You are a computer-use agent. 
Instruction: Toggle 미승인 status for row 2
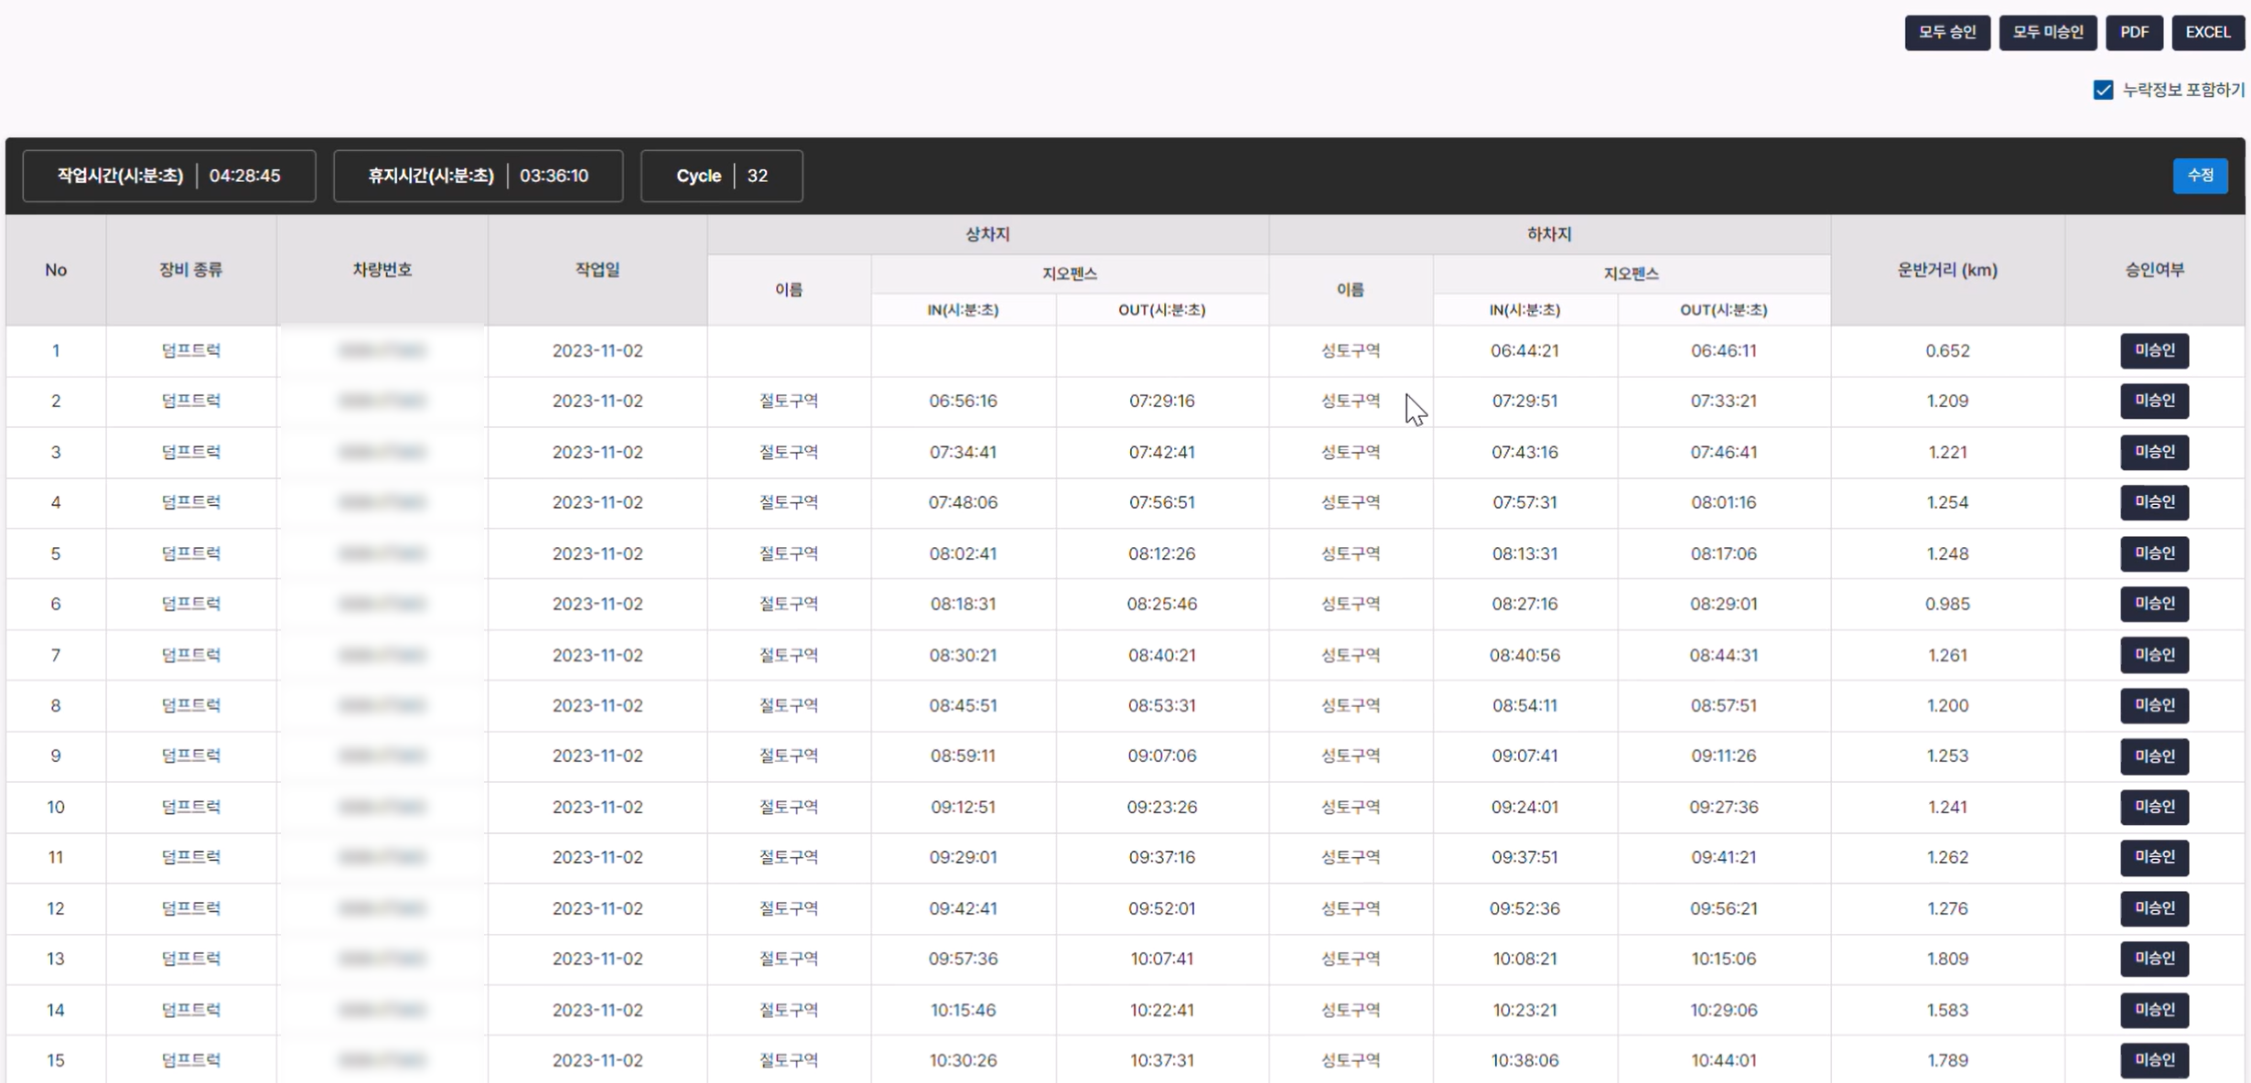coord(2154,401)
